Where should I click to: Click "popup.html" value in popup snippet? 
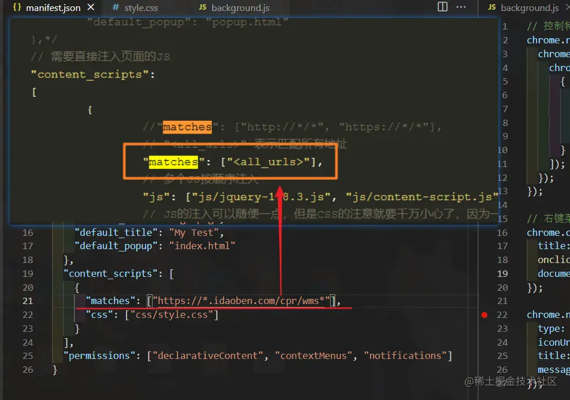coord(247,22)
